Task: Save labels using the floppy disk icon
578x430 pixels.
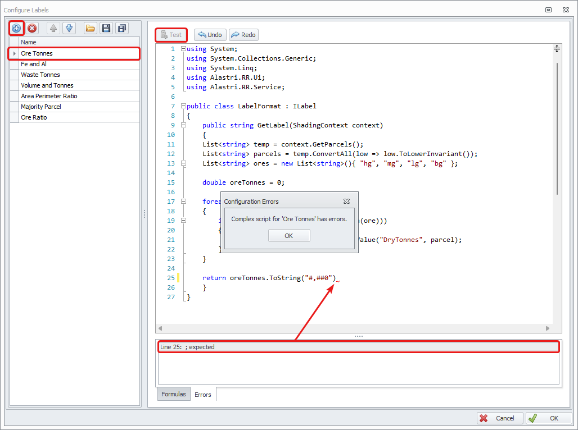Action: pos(106,28)
